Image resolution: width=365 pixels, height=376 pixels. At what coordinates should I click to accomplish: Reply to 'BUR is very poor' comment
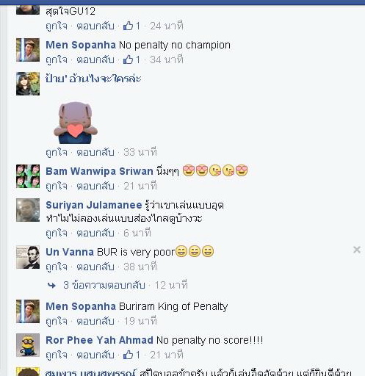pos(95,267)
